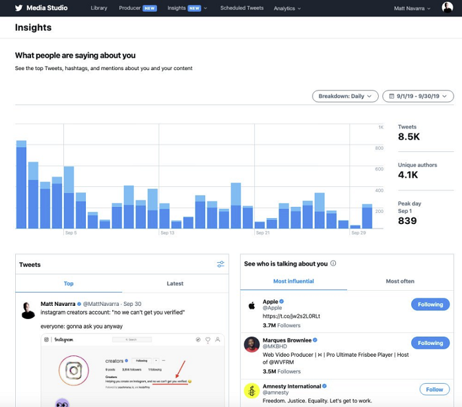Open the 9/1/19 - 9/30/19 date picker

tap(418, 96)
